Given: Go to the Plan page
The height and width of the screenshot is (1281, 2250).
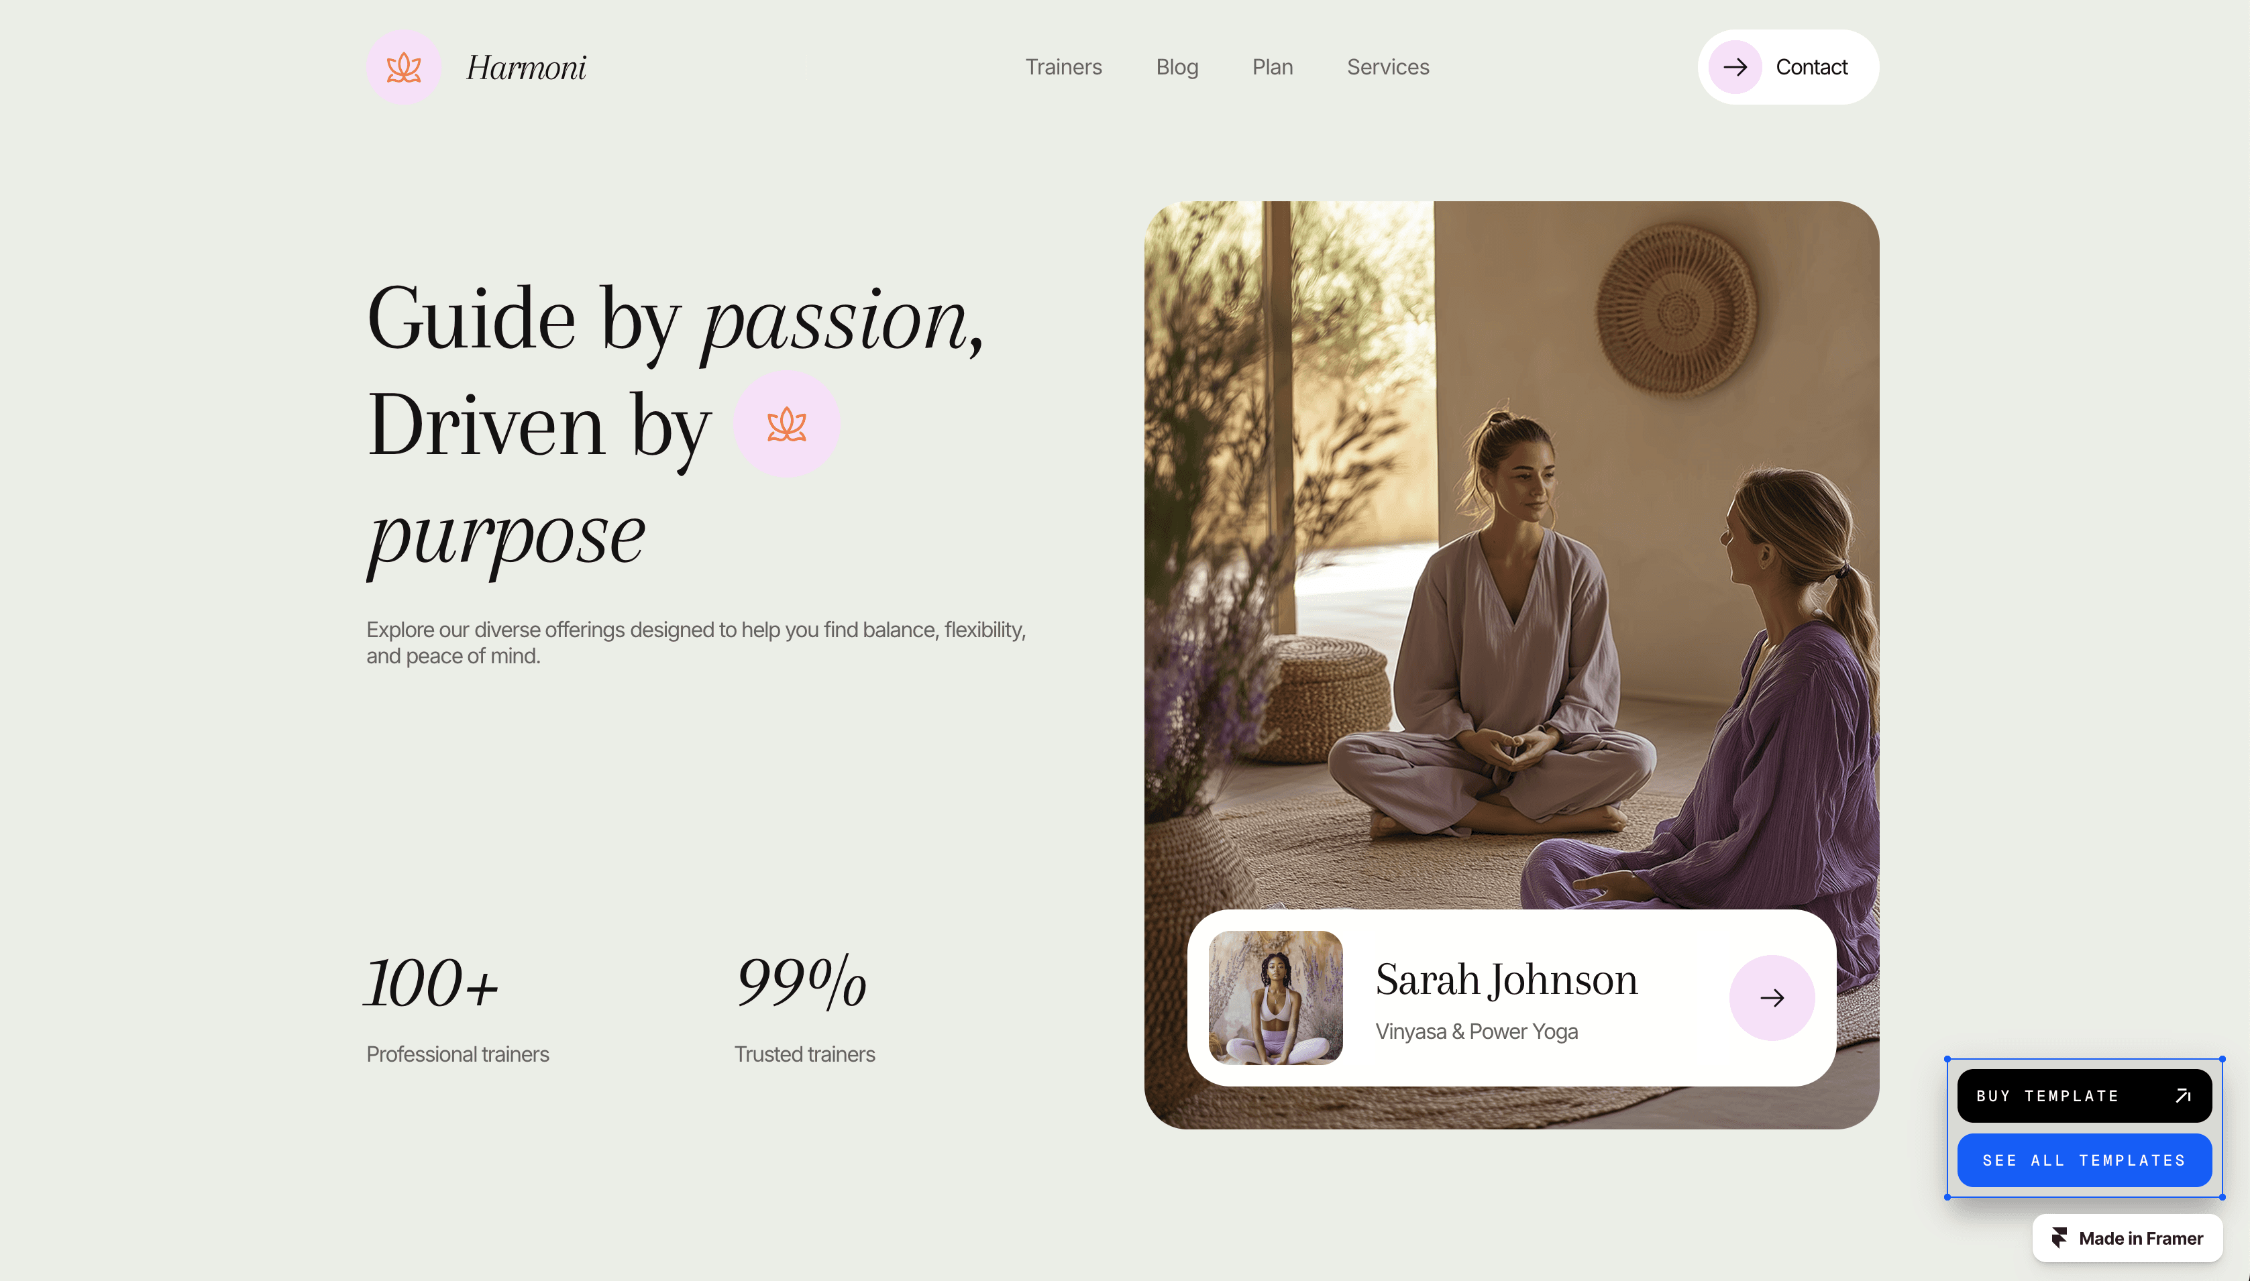Looking at the screenshot, I should point(1273,67).
